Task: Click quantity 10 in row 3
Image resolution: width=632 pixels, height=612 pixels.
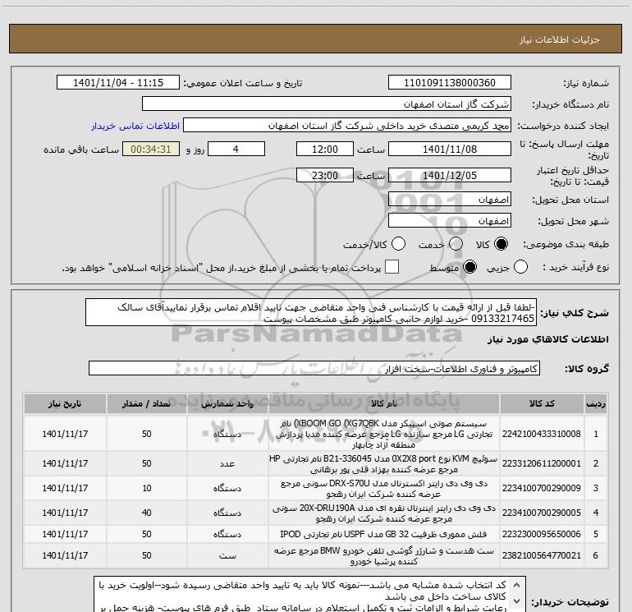Action: (x=147, y=488)
